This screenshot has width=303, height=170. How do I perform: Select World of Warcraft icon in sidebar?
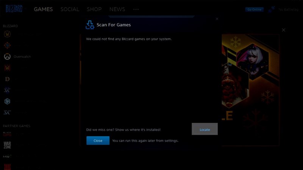click(7, 34)
